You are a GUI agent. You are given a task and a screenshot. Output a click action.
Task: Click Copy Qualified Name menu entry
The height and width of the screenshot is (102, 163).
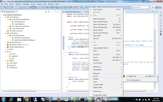(106, 48)
